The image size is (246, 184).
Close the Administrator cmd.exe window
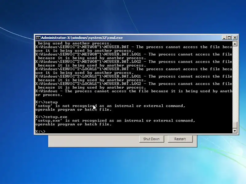click(x=235, y=38)
